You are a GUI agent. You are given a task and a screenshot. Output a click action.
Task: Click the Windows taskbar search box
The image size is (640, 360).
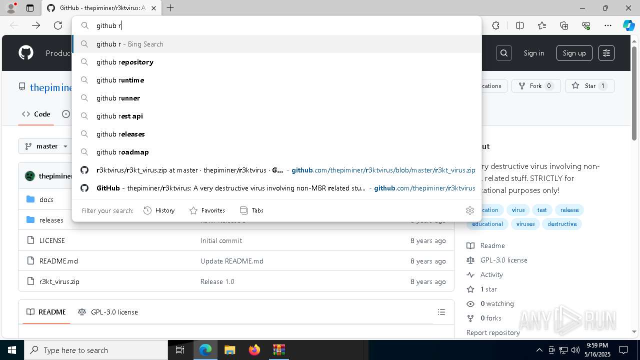(x=96, y=350)
